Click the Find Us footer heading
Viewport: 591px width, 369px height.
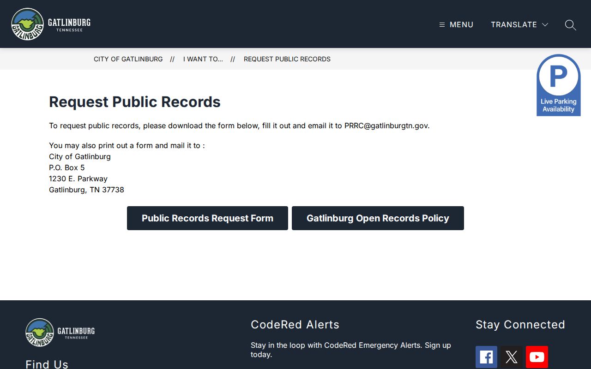pos(47,364)
